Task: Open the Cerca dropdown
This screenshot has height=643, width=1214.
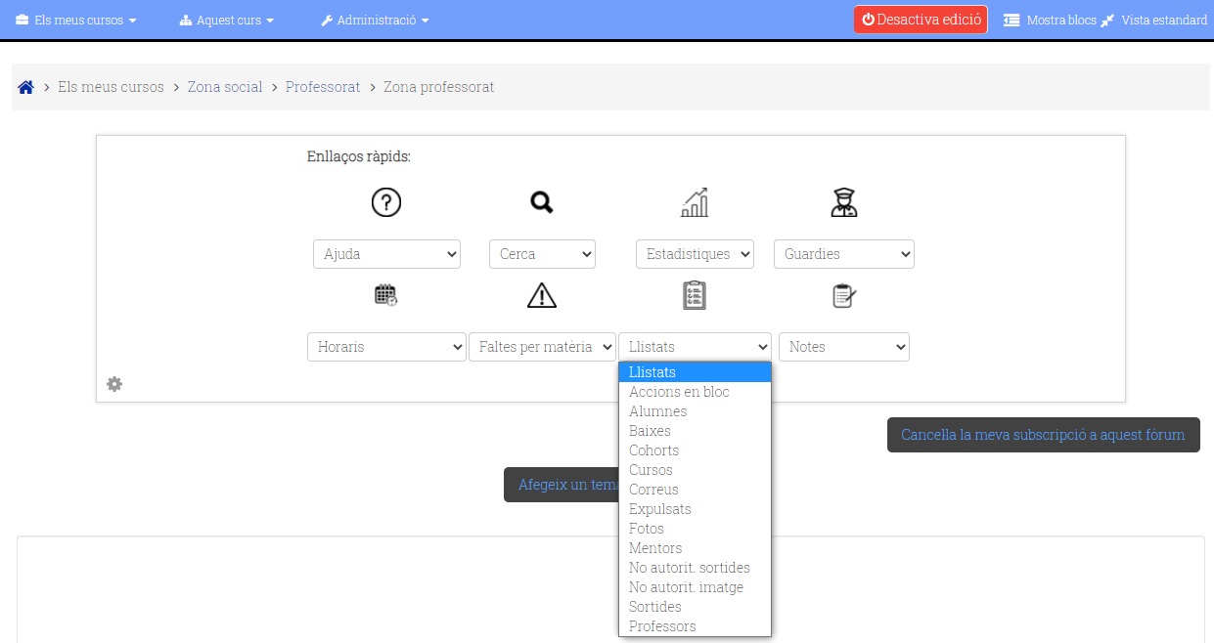Action: [542, 254]
